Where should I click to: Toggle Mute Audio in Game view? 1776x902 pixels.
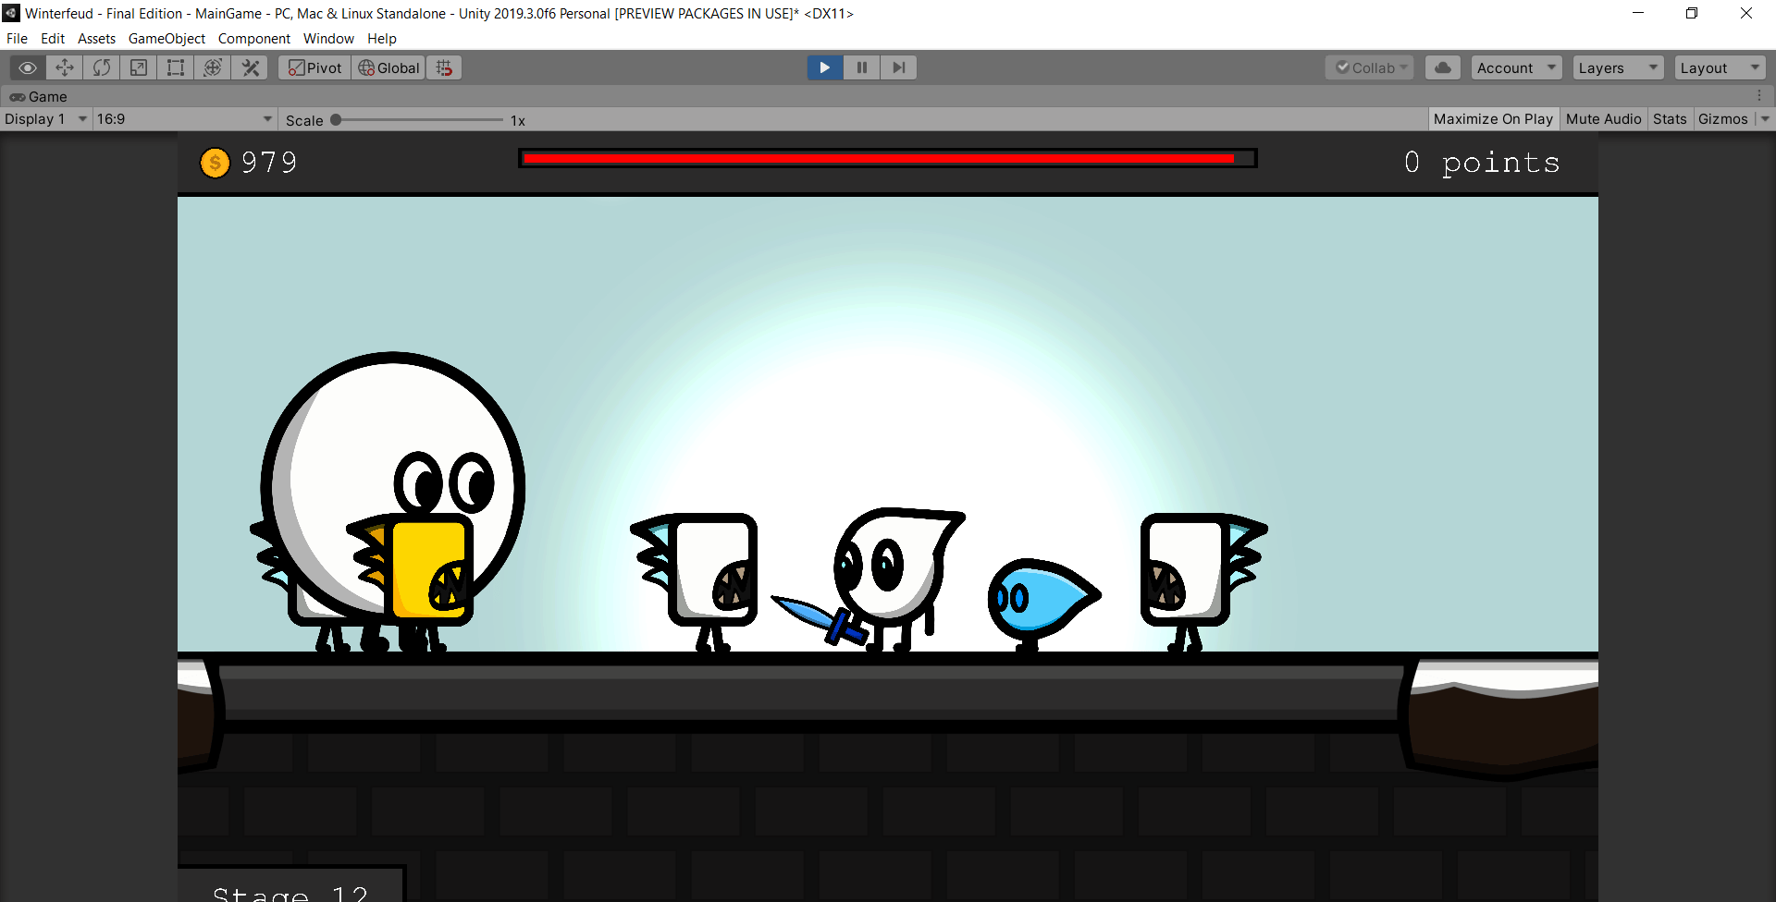[x=1603, y=119]
